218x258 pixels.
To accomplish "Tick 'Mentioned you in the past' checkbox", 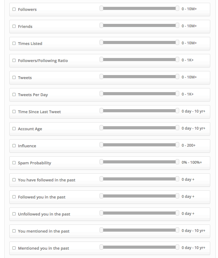I will (14, 248).
